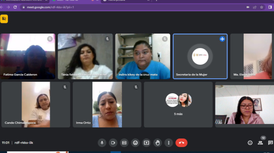Image resolution: width=274 pixels, height=153 pixels.
Task: Turn on closed captions
Action: 124,143
